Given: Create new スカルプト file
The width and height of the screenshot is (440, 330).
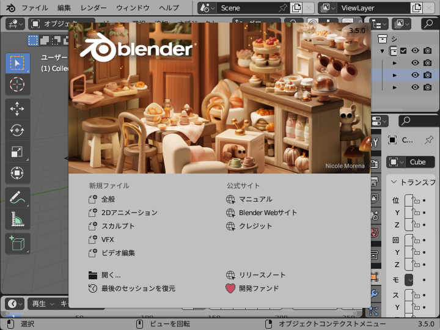Looking at the screenshot, I should (x=111, y=226).
